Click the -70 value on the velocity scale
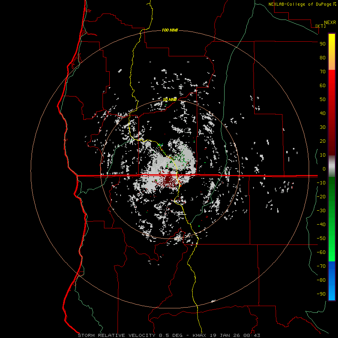The height and width of the screenshot is (338, 338). pyautogui.click(x=321, y=266)
